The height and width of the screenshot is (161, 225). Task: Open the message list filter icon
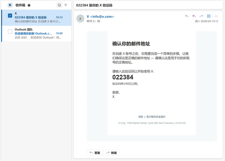point(66,5)
